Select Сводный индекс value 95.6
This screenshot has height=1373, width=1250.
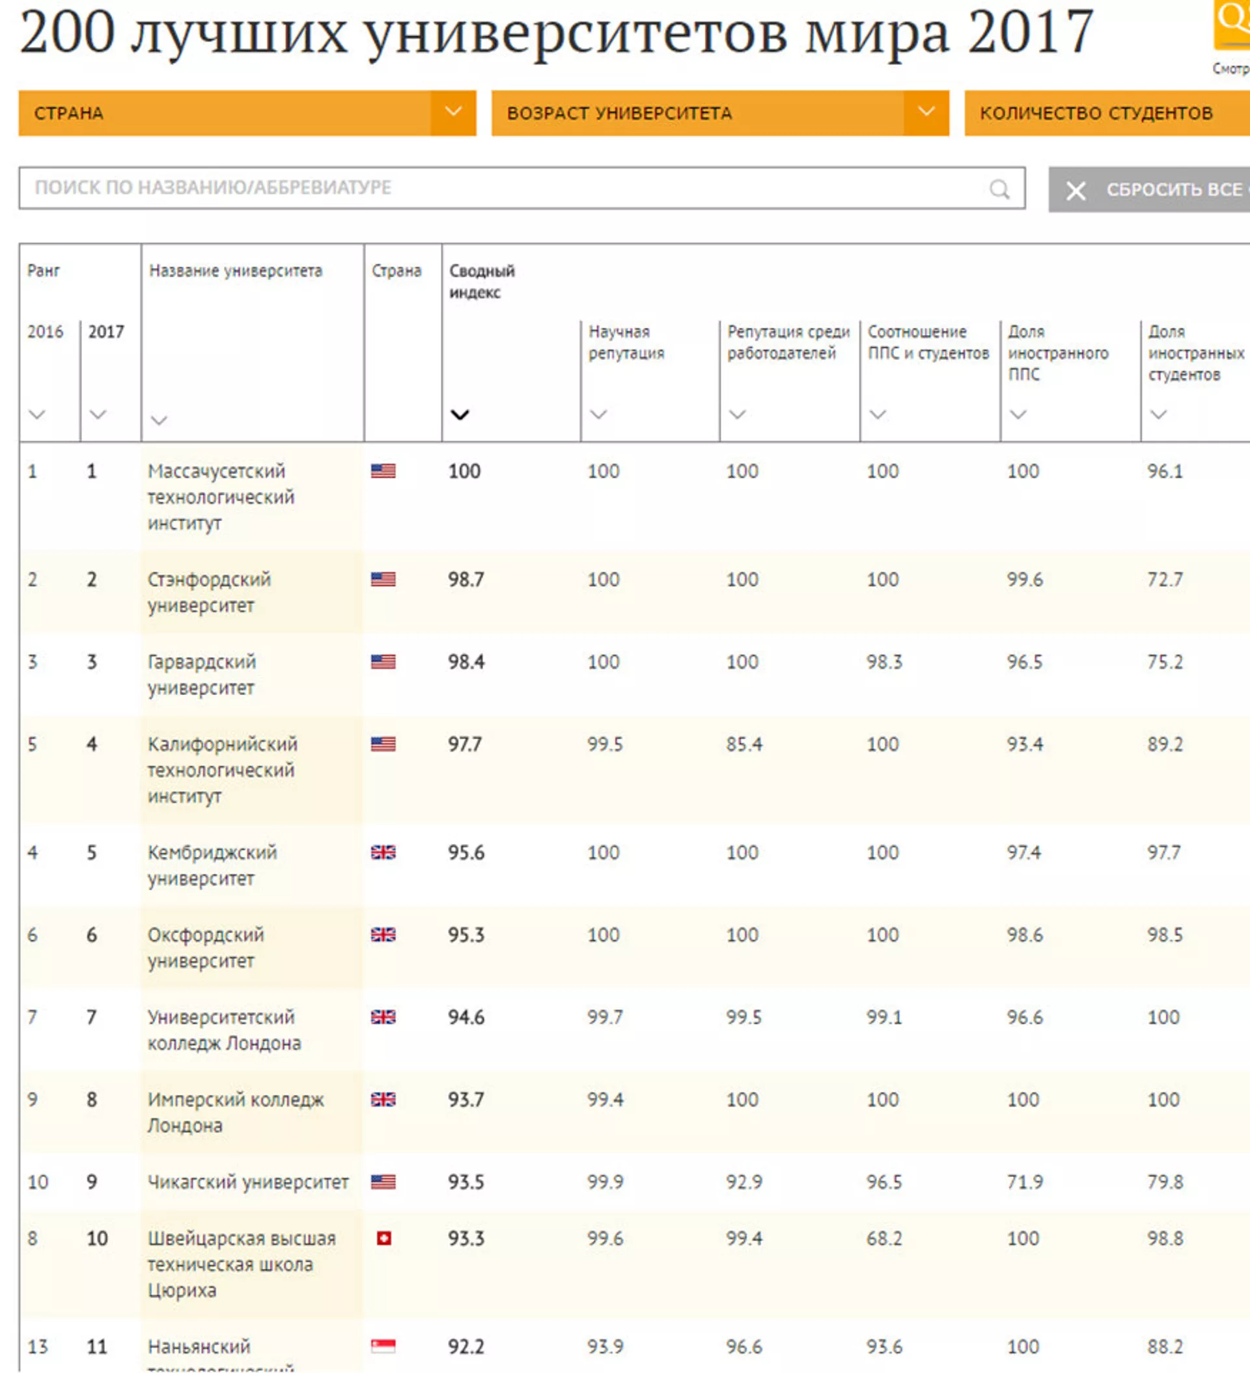[465, 852]
